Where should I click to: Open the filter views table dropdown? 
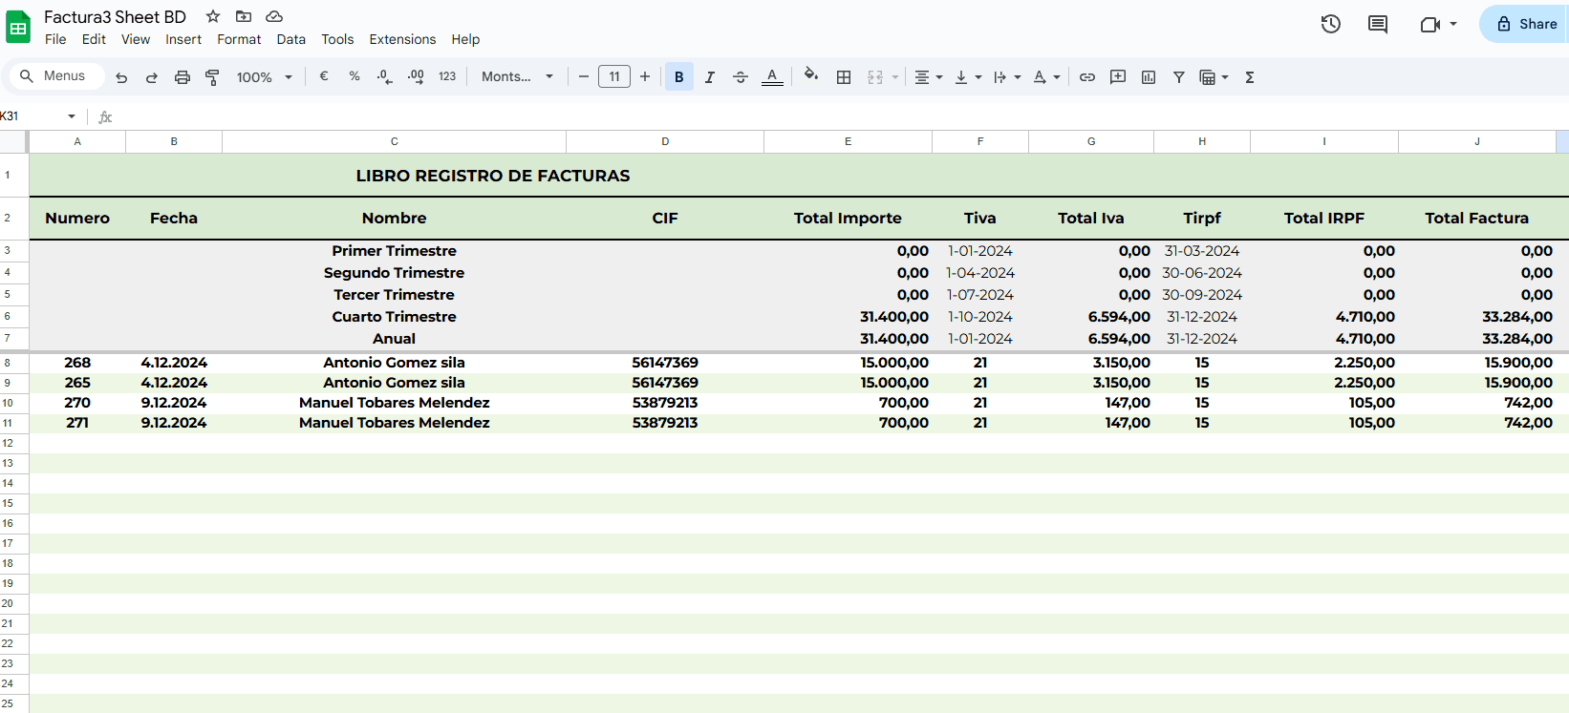1214,77
